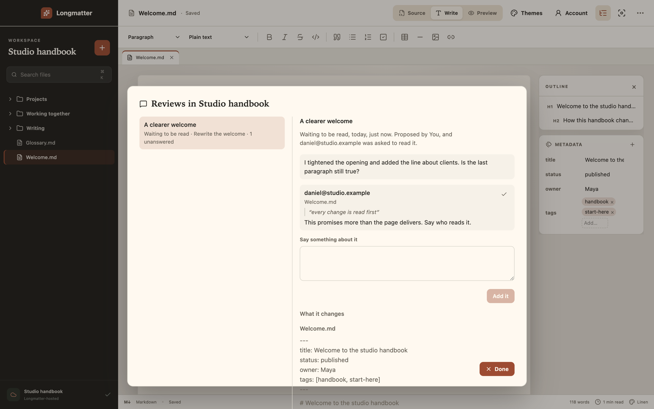Viewport: 654px width, 409px height.
Task: Click the plus button to add workspace file
Action: pos(102,48)
